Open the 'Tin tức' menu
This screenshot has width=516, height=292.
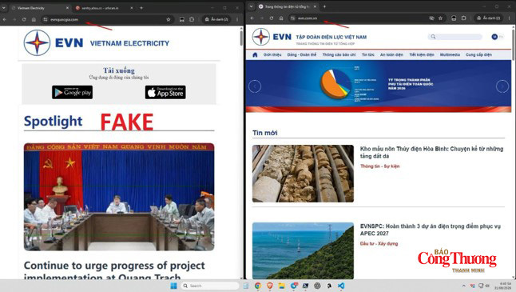pyautogui.click(x=368, y=54)
